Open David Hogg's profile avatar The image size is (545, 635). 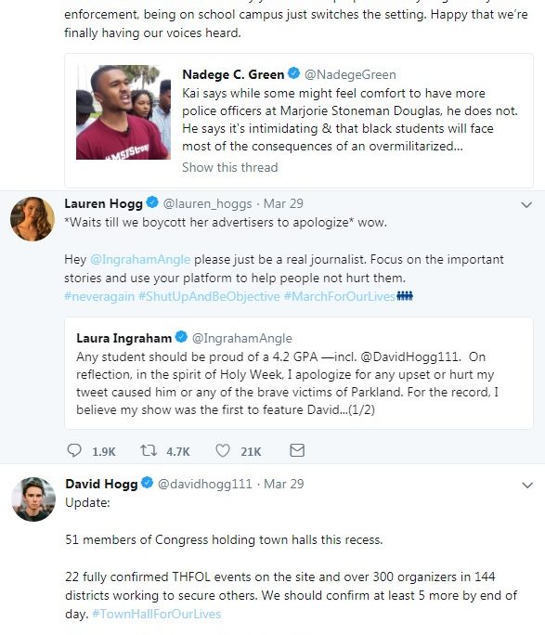tap(33, 499)
